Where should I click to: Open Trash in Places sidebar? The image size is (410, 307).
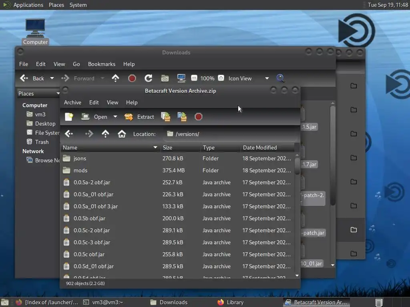38,142
